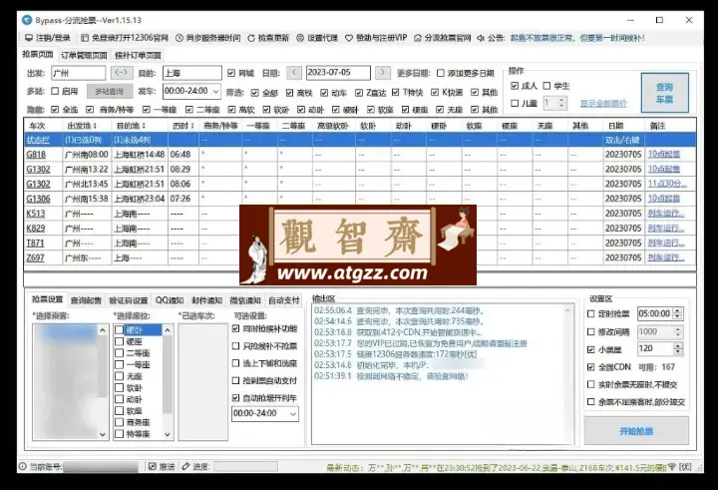Enable the 定时抢票 checkbox
718x490 pixels.
tap(591, 314)
